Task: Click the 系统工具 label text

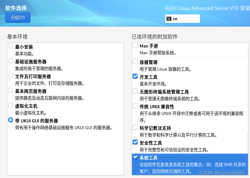Action: point(149,158)
